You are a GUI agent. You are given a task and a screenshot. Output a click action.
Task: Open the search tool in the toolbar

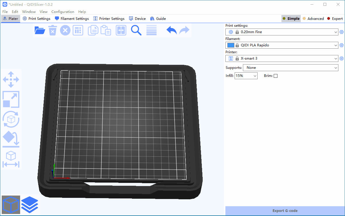(x=136, y=30)
